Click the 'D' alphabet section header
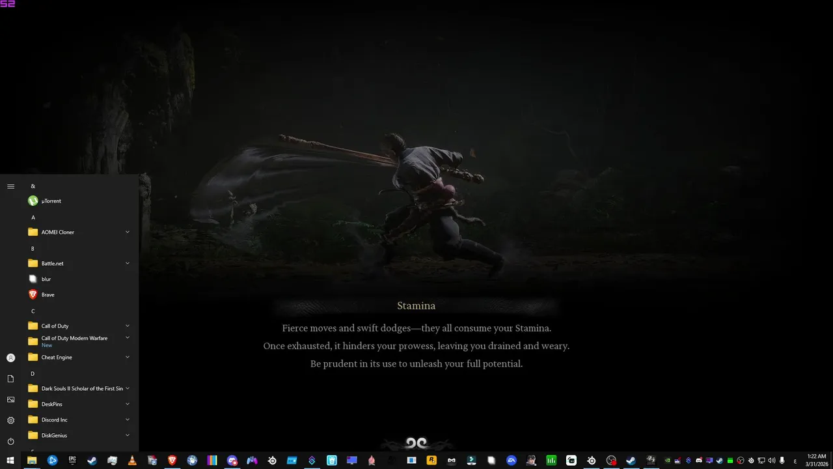833x469 pixels. (33, 374)
